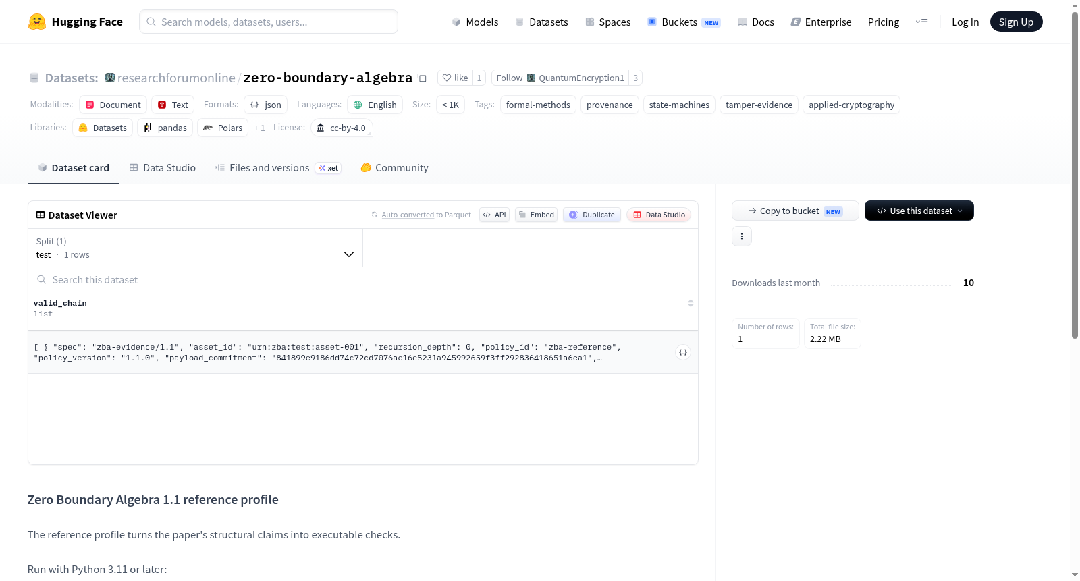Expand the valid_chain cell JSON braces icon
The width and height of the screenshot is (1080, 581).
683,352
